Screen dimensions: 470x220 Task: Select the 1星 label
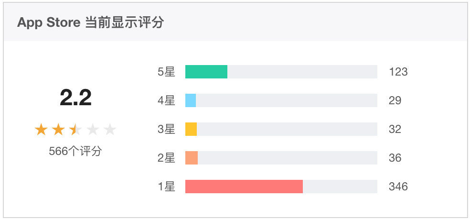tap(166, 187)
